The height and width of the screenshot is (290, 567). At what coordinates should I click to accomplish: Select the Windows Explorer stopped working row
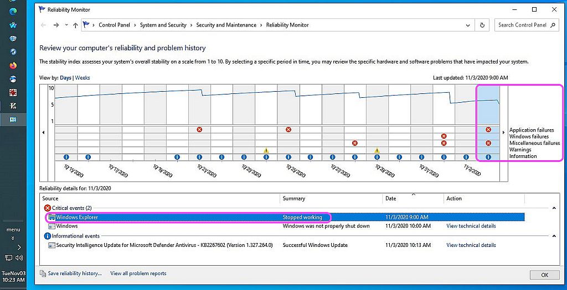pyautogui.click(x=286, y=217)
